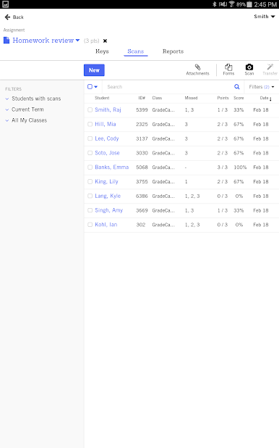
Task: Check the box for Singh, Amy
Action: [90, 210]
